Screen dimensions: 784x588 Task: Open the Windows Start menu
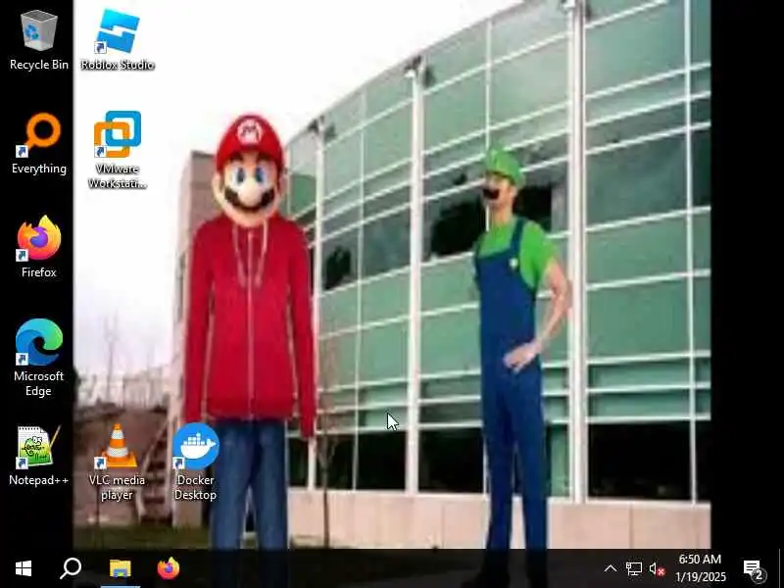(24, 568)
